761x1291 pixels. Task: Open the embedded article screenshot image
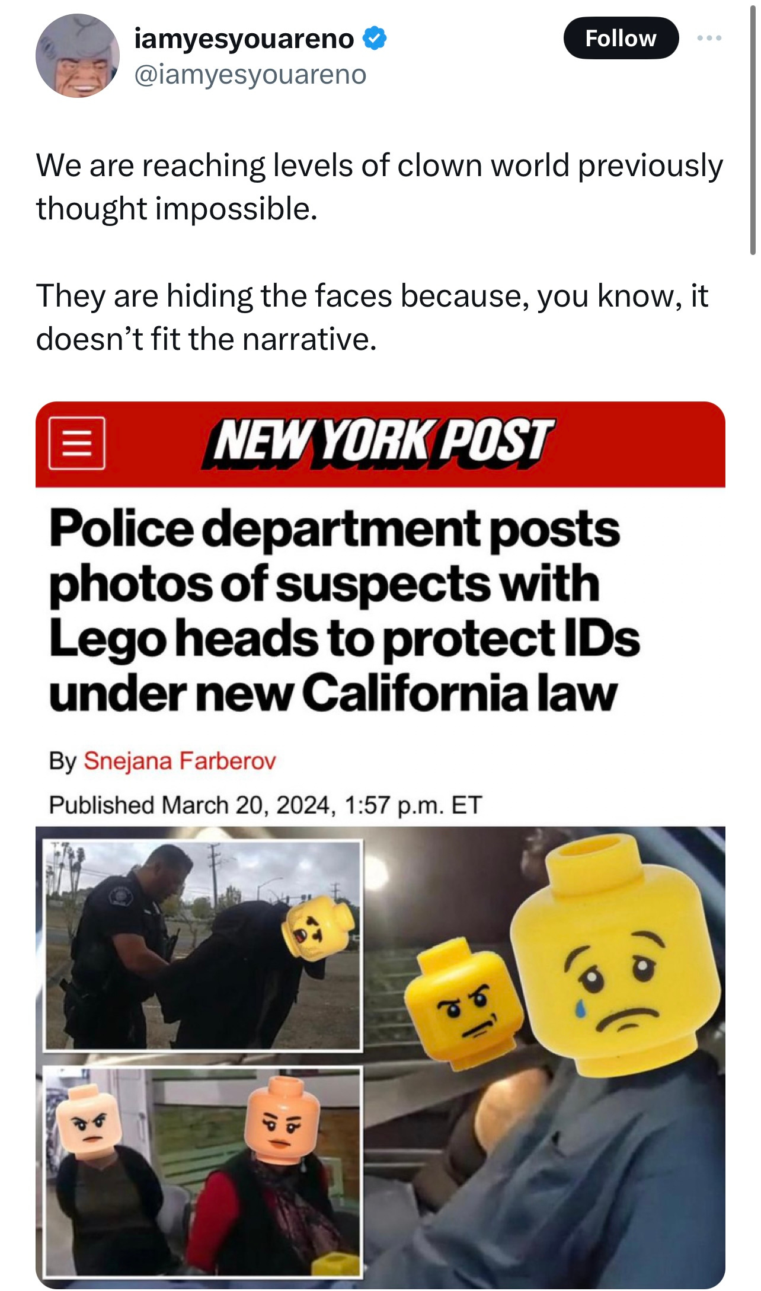380,845
